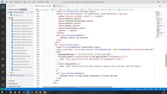The image size is (167, 94).
Task: Open the Extensions view
Action: (x=3, y=39)
